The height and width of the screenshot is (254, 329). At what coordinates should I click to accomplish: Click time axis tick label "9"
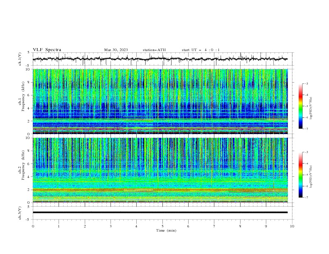pyautogui.click(x=266, y=226)
